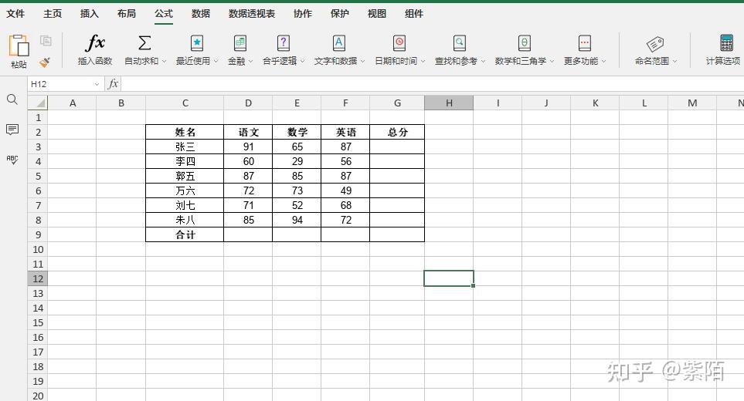744x401 pixels.
Task: Expand the Lookup and Reference (查找和参考) dropdown
Action: pyautogui.click(x=483, y=61)
